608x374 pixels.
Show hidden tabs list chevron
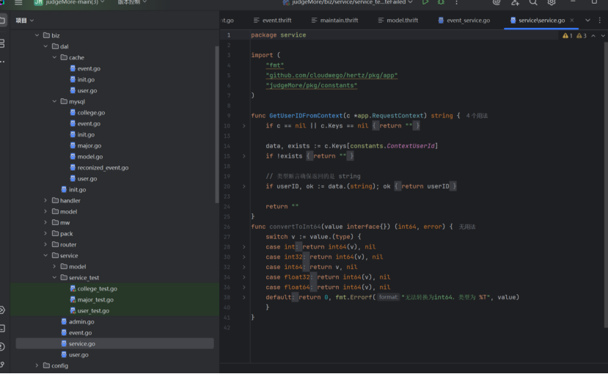(588, 20)
